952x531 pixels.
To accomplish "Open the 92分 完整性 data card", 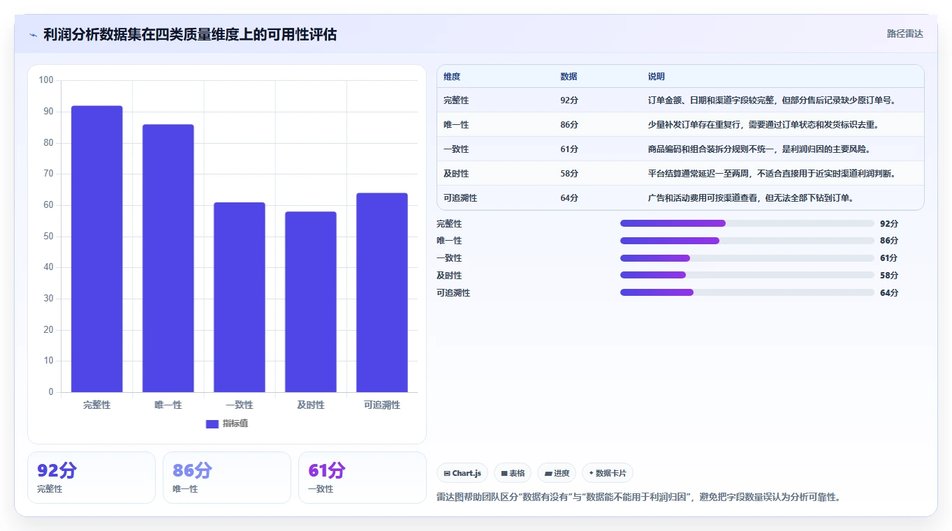I will click(x=91, y=477).
